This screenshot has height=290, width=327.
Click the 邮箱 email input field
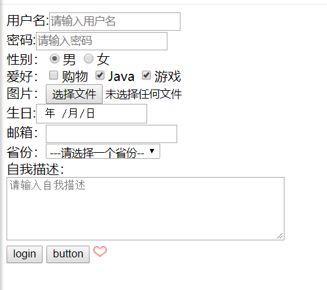(x=111, y=134)
